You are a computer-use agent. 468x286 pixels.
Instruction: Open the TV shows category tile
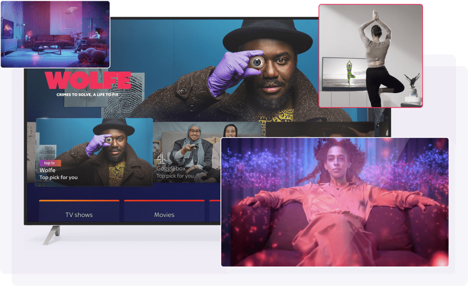point(79,214)
